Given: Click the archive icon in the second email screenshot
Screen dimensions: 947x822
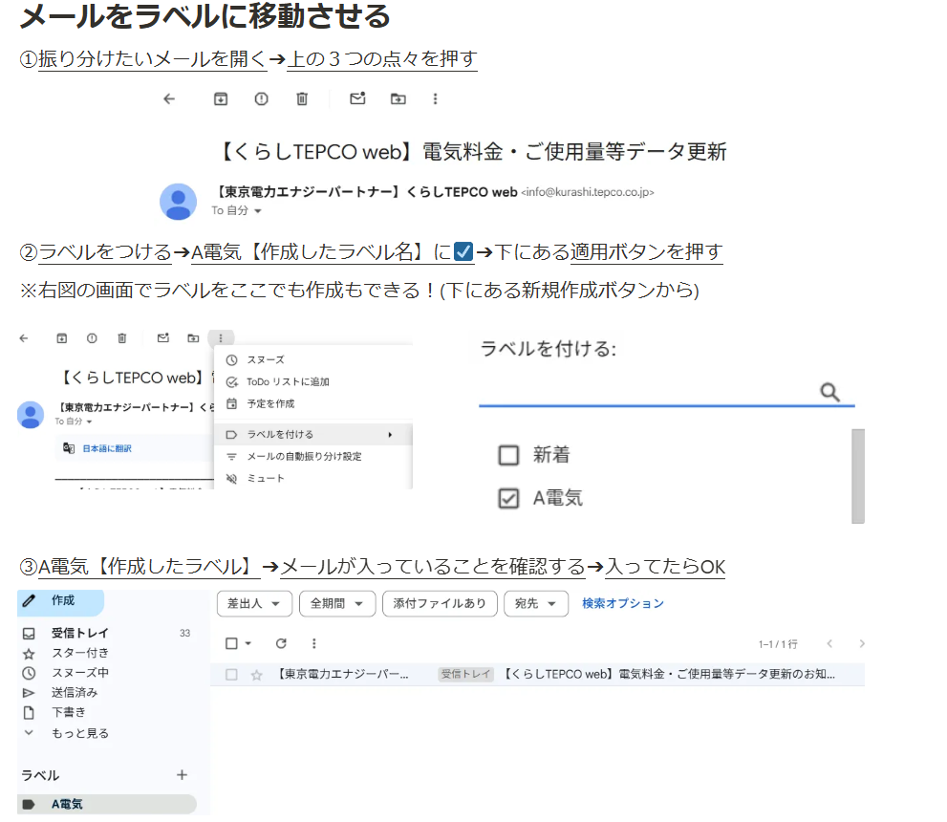Looking at the screenshot, I should pos(61,338).
